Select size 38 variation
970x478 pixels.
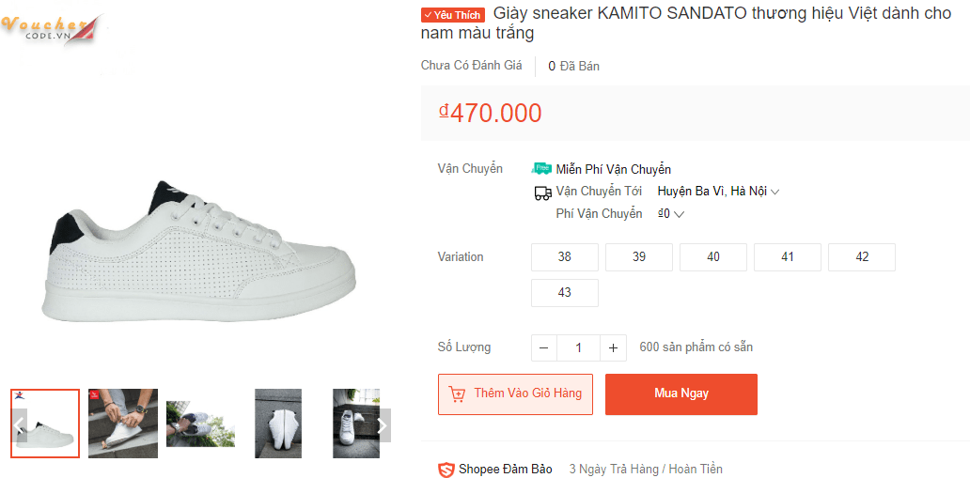click(565, 257)
